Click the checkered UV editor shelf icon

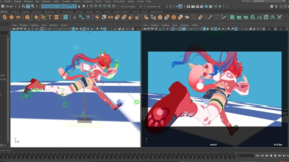pyautogui.click(x=266, y=17)
